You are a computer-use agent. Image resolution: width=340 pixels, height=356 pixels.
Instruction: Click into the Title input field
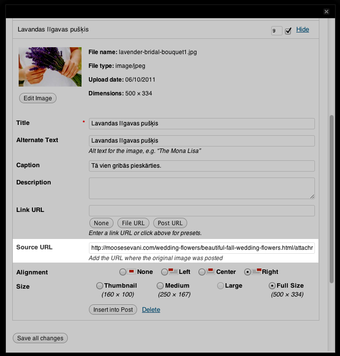coord(201,123)
